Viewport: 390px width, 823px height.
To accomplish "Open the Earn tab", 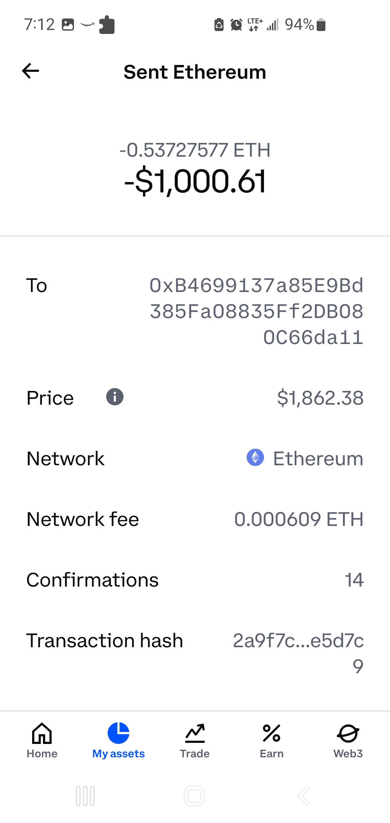I will (272, 741).
